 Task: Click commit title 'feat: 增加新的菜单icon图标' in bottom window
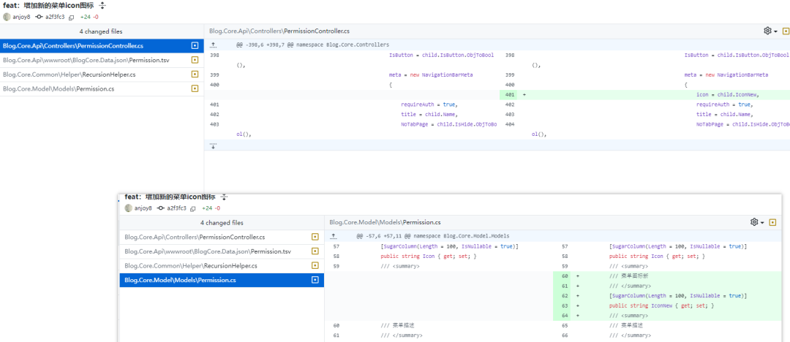(x=170, y=197)
